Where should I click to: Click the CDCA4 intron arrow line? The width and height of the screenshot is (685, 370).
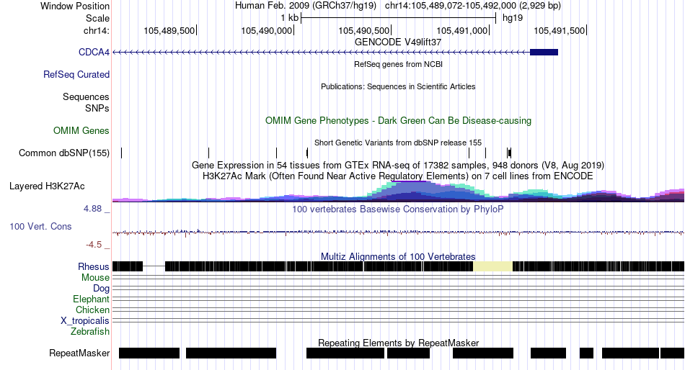point(321,53)
